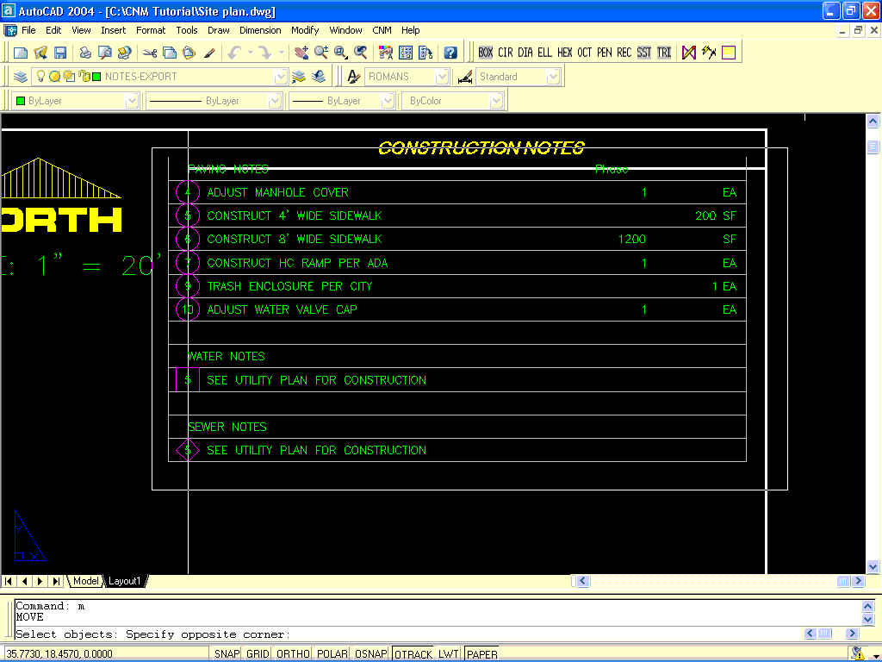Click the LWT button in the status bar
Image resolution: width=882 pixels, height=662 pixels.
point(448,654)
